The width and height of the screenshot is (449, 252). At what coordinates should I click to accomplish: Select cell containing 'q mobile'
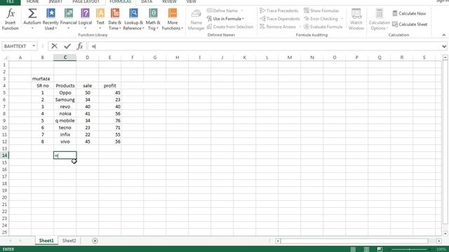pos(65,120)
